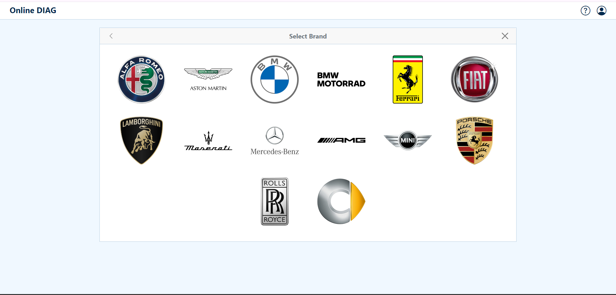Viewport: 616px width, 295px height.
Task: Click the Online DIAG title link
Action: pyautogui.click(x=33, y=10)
